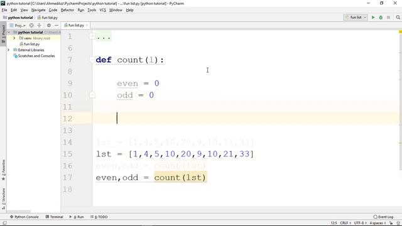Collapse the python tutorial root folder

click(9, 32)
